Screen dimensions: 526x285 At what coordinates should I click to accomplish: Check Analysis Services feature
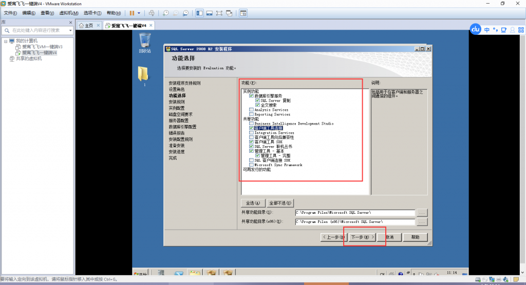[x=251, y=110]
